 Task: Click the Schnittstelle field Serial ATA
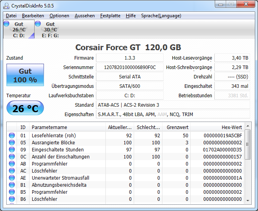coord(130,76)
